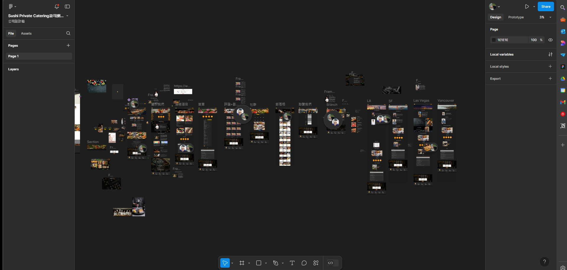
Task: Switch to the Prototype tab
Action: [x=516, y=17]
